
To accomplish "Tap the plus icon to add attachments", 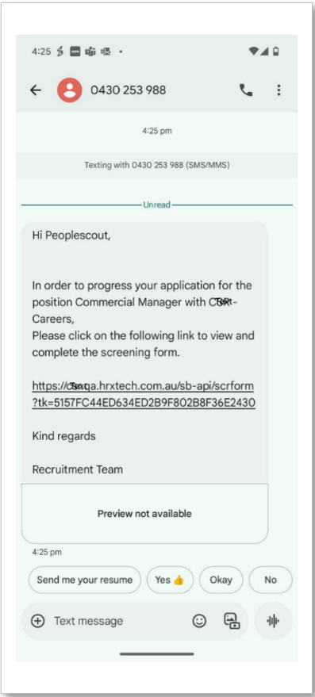I will [x=38, y=621].
